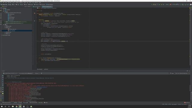Follow the blue NewsAdapter.java stack trace link
Image resolution: width=192 pixels, height=108 pixels.
tap(42, 87)
